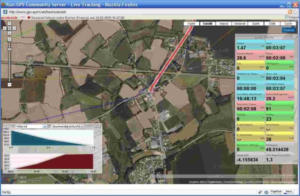300x196 pixels.
Task: Click the map zoom slider handle
Action: point(9,49)
